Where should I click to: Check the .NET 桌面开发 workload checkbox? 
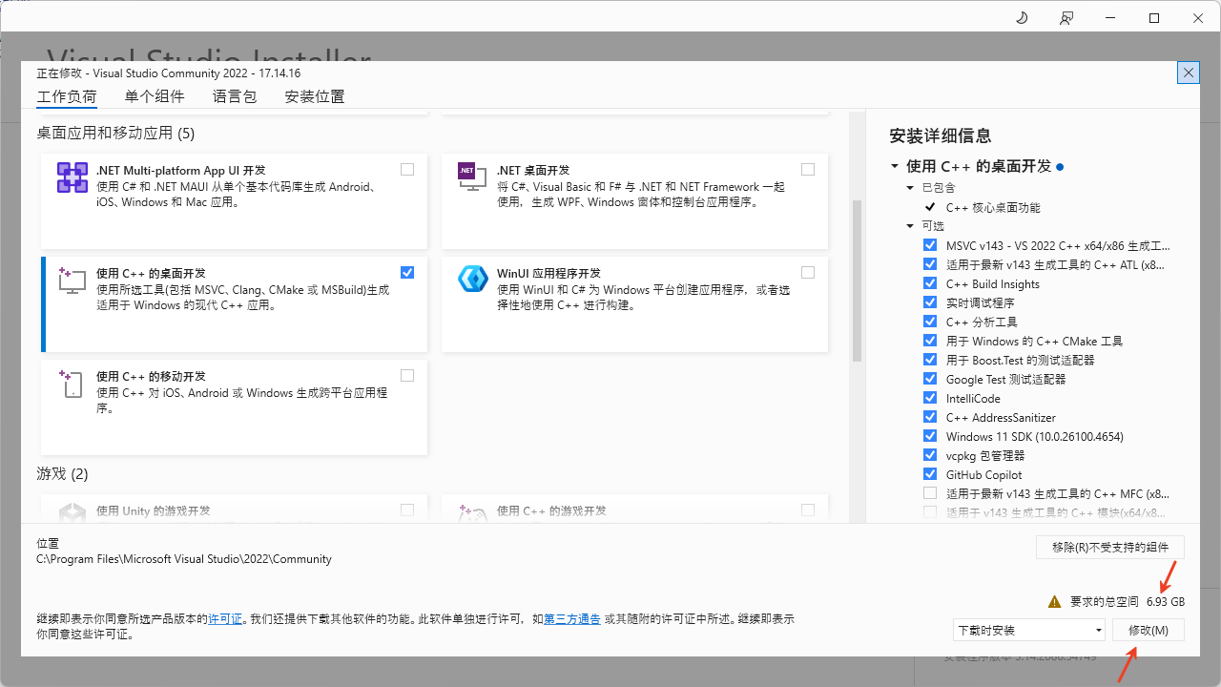808,170
